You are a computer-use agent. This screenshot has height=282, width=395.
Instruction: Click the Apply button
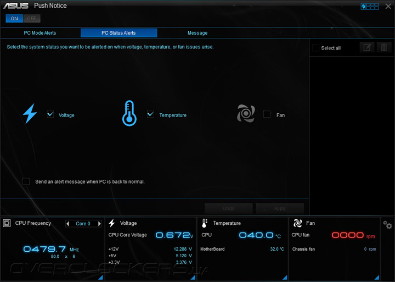coord(280,208)
